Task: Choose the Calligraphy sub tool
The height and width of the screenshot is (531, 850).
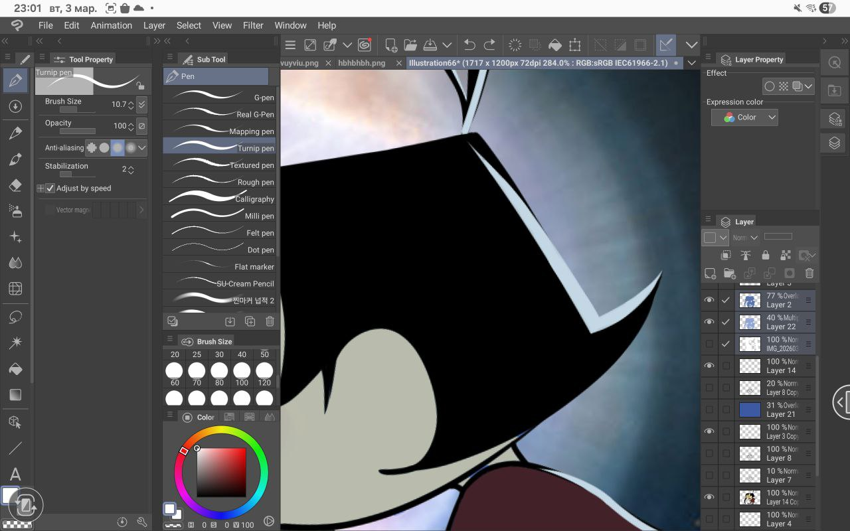Action: (219, 198)
